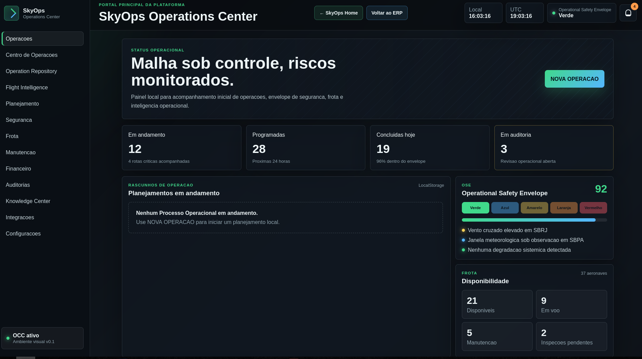Go to Flight Intelligence
642x359 pixels.
click(43, 87)
